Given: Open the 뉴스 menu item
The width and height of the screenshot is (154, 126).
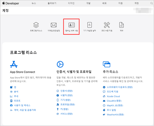Looking at the screenshot, I should [x=34, y=3].
